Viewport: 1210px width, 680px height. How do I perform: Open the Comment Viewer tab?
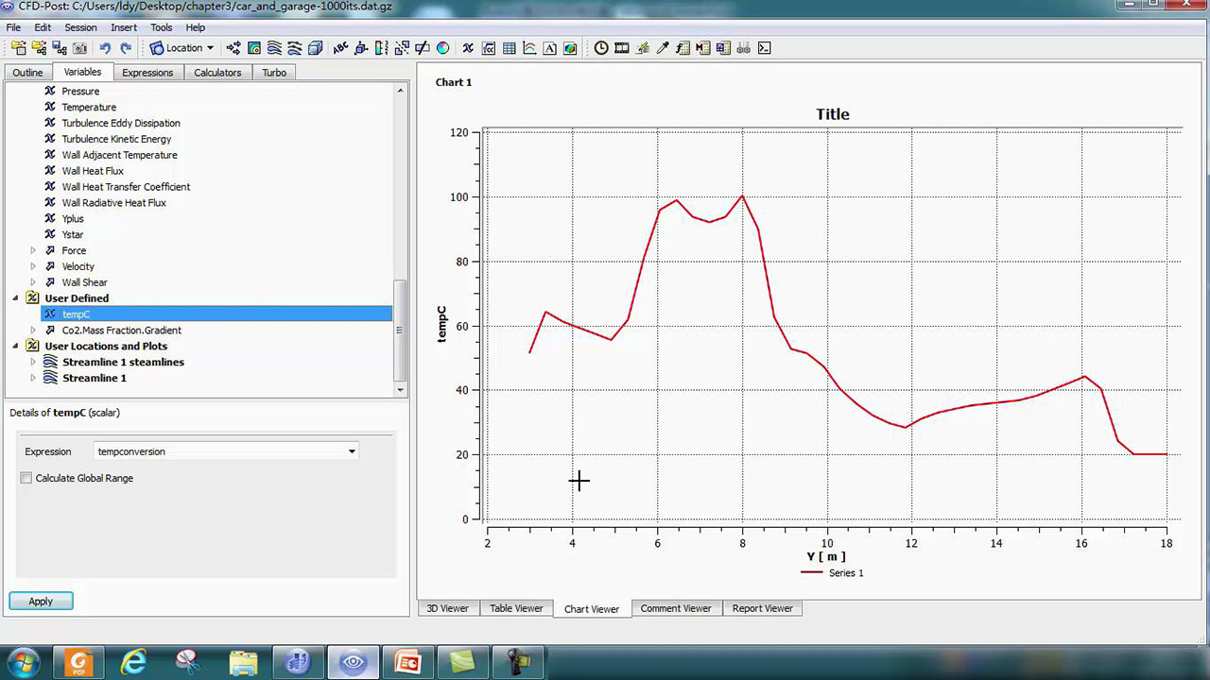676,608
